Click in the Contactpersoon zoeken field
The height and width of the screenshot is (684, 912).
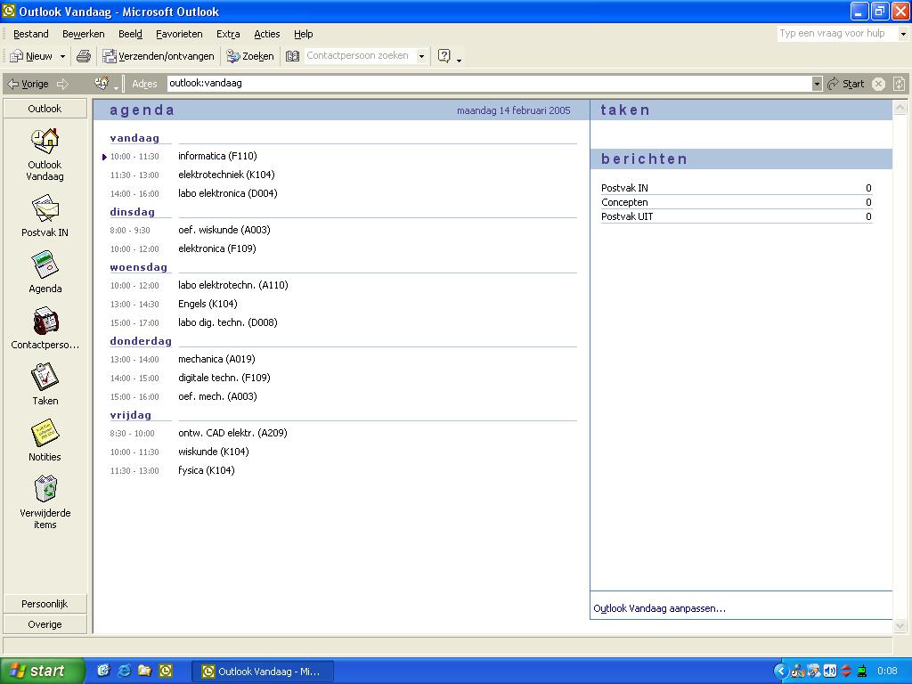[360, 56]
